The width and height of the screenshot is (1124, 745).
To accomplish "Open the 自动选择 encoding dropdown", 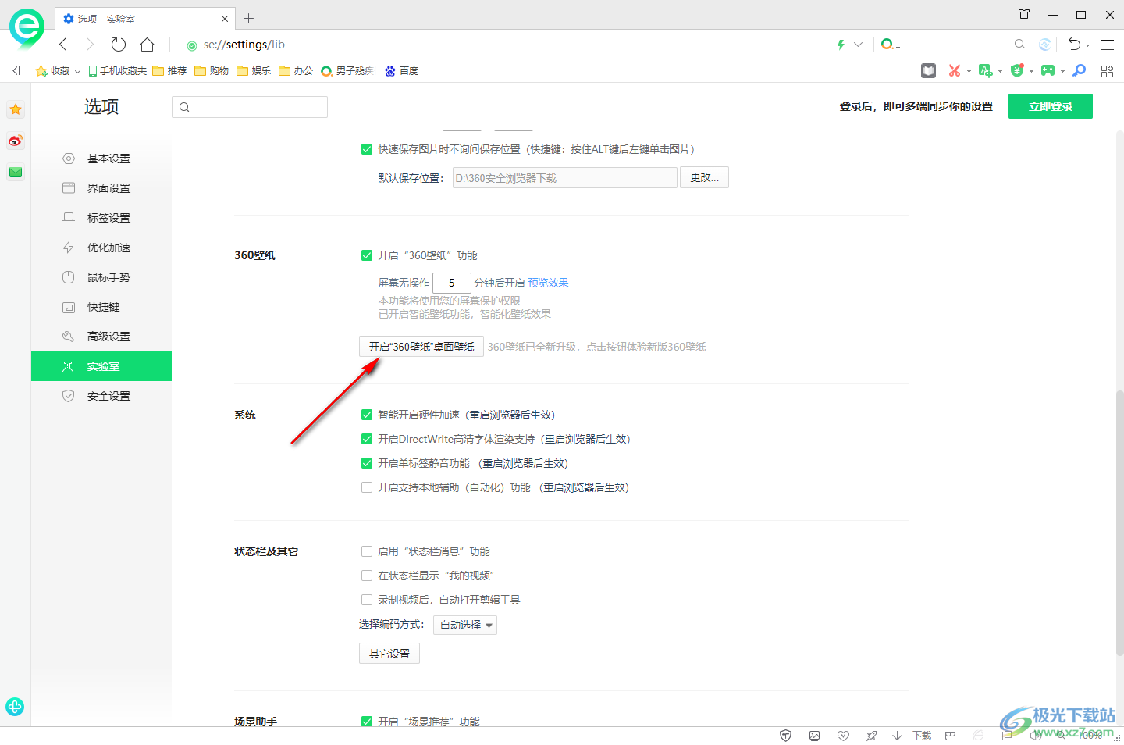I will 465,625.
